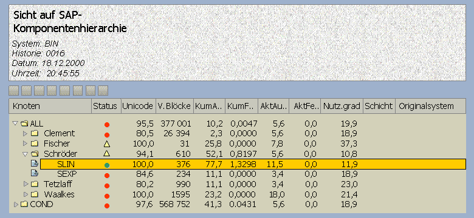Select the Fischer tree node

(57, 144)
